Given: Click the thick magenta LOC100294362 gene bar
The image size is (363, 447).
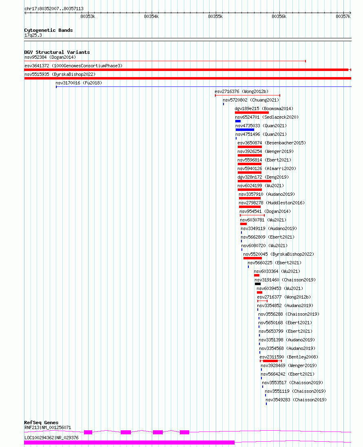Looking at the screenshot, I should click(x=129, y=443).
